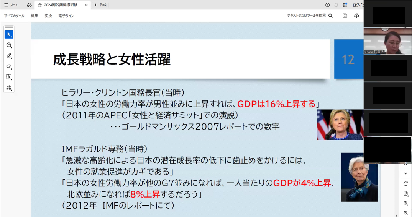Viewport: 412px width, 217px height.
Task: Zoom in with magnifier plus icon
Action: (405, 204)
